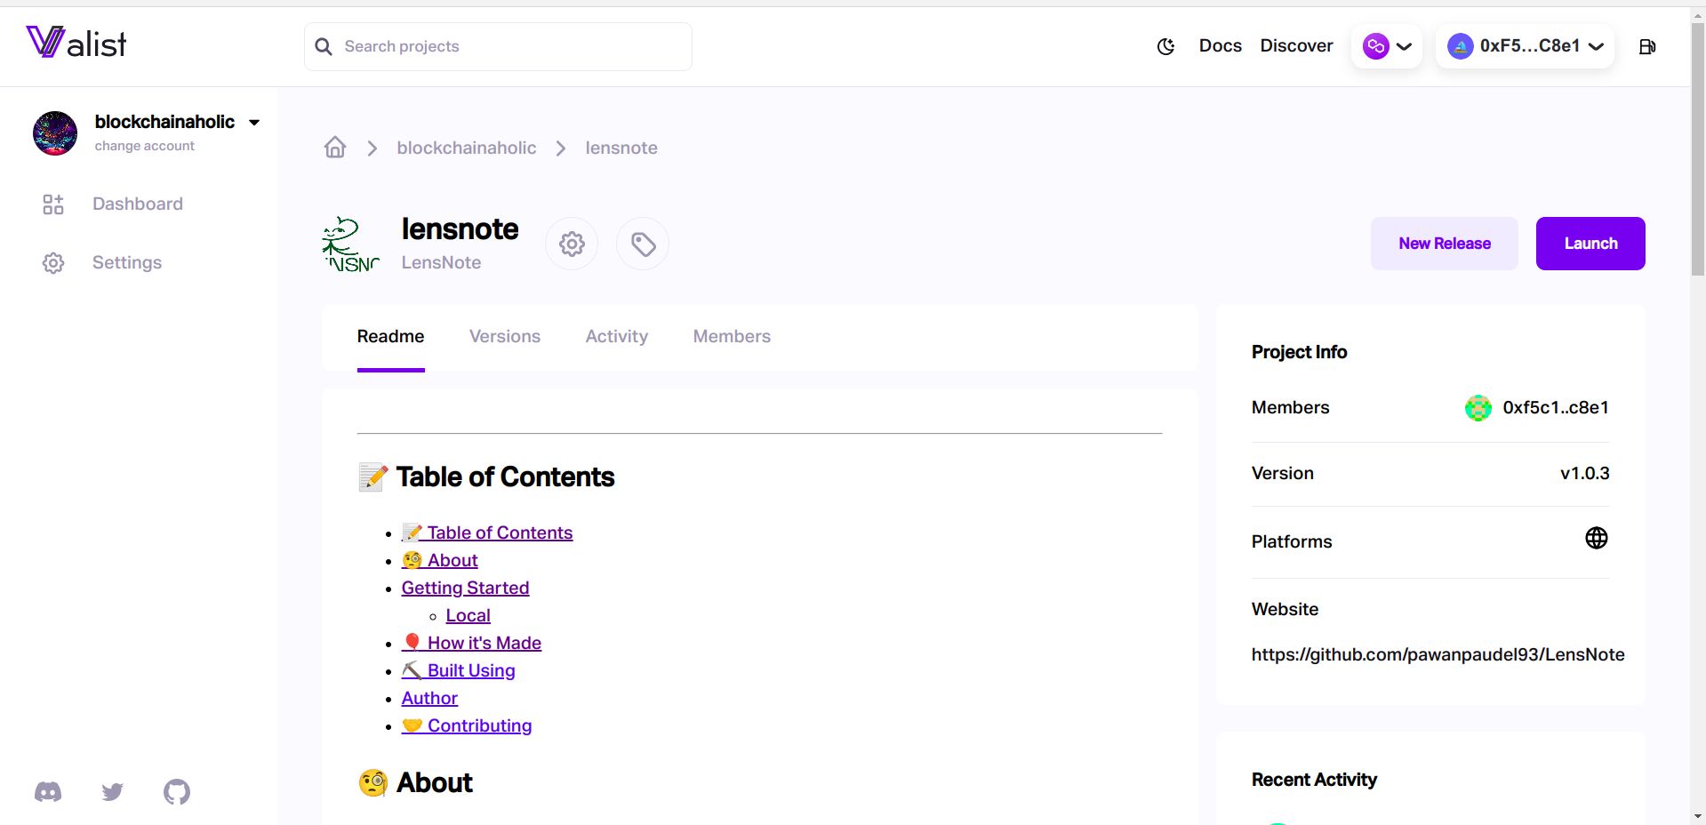
Task: Click the tag icon next to lensnote
Action: pos(643,244)
